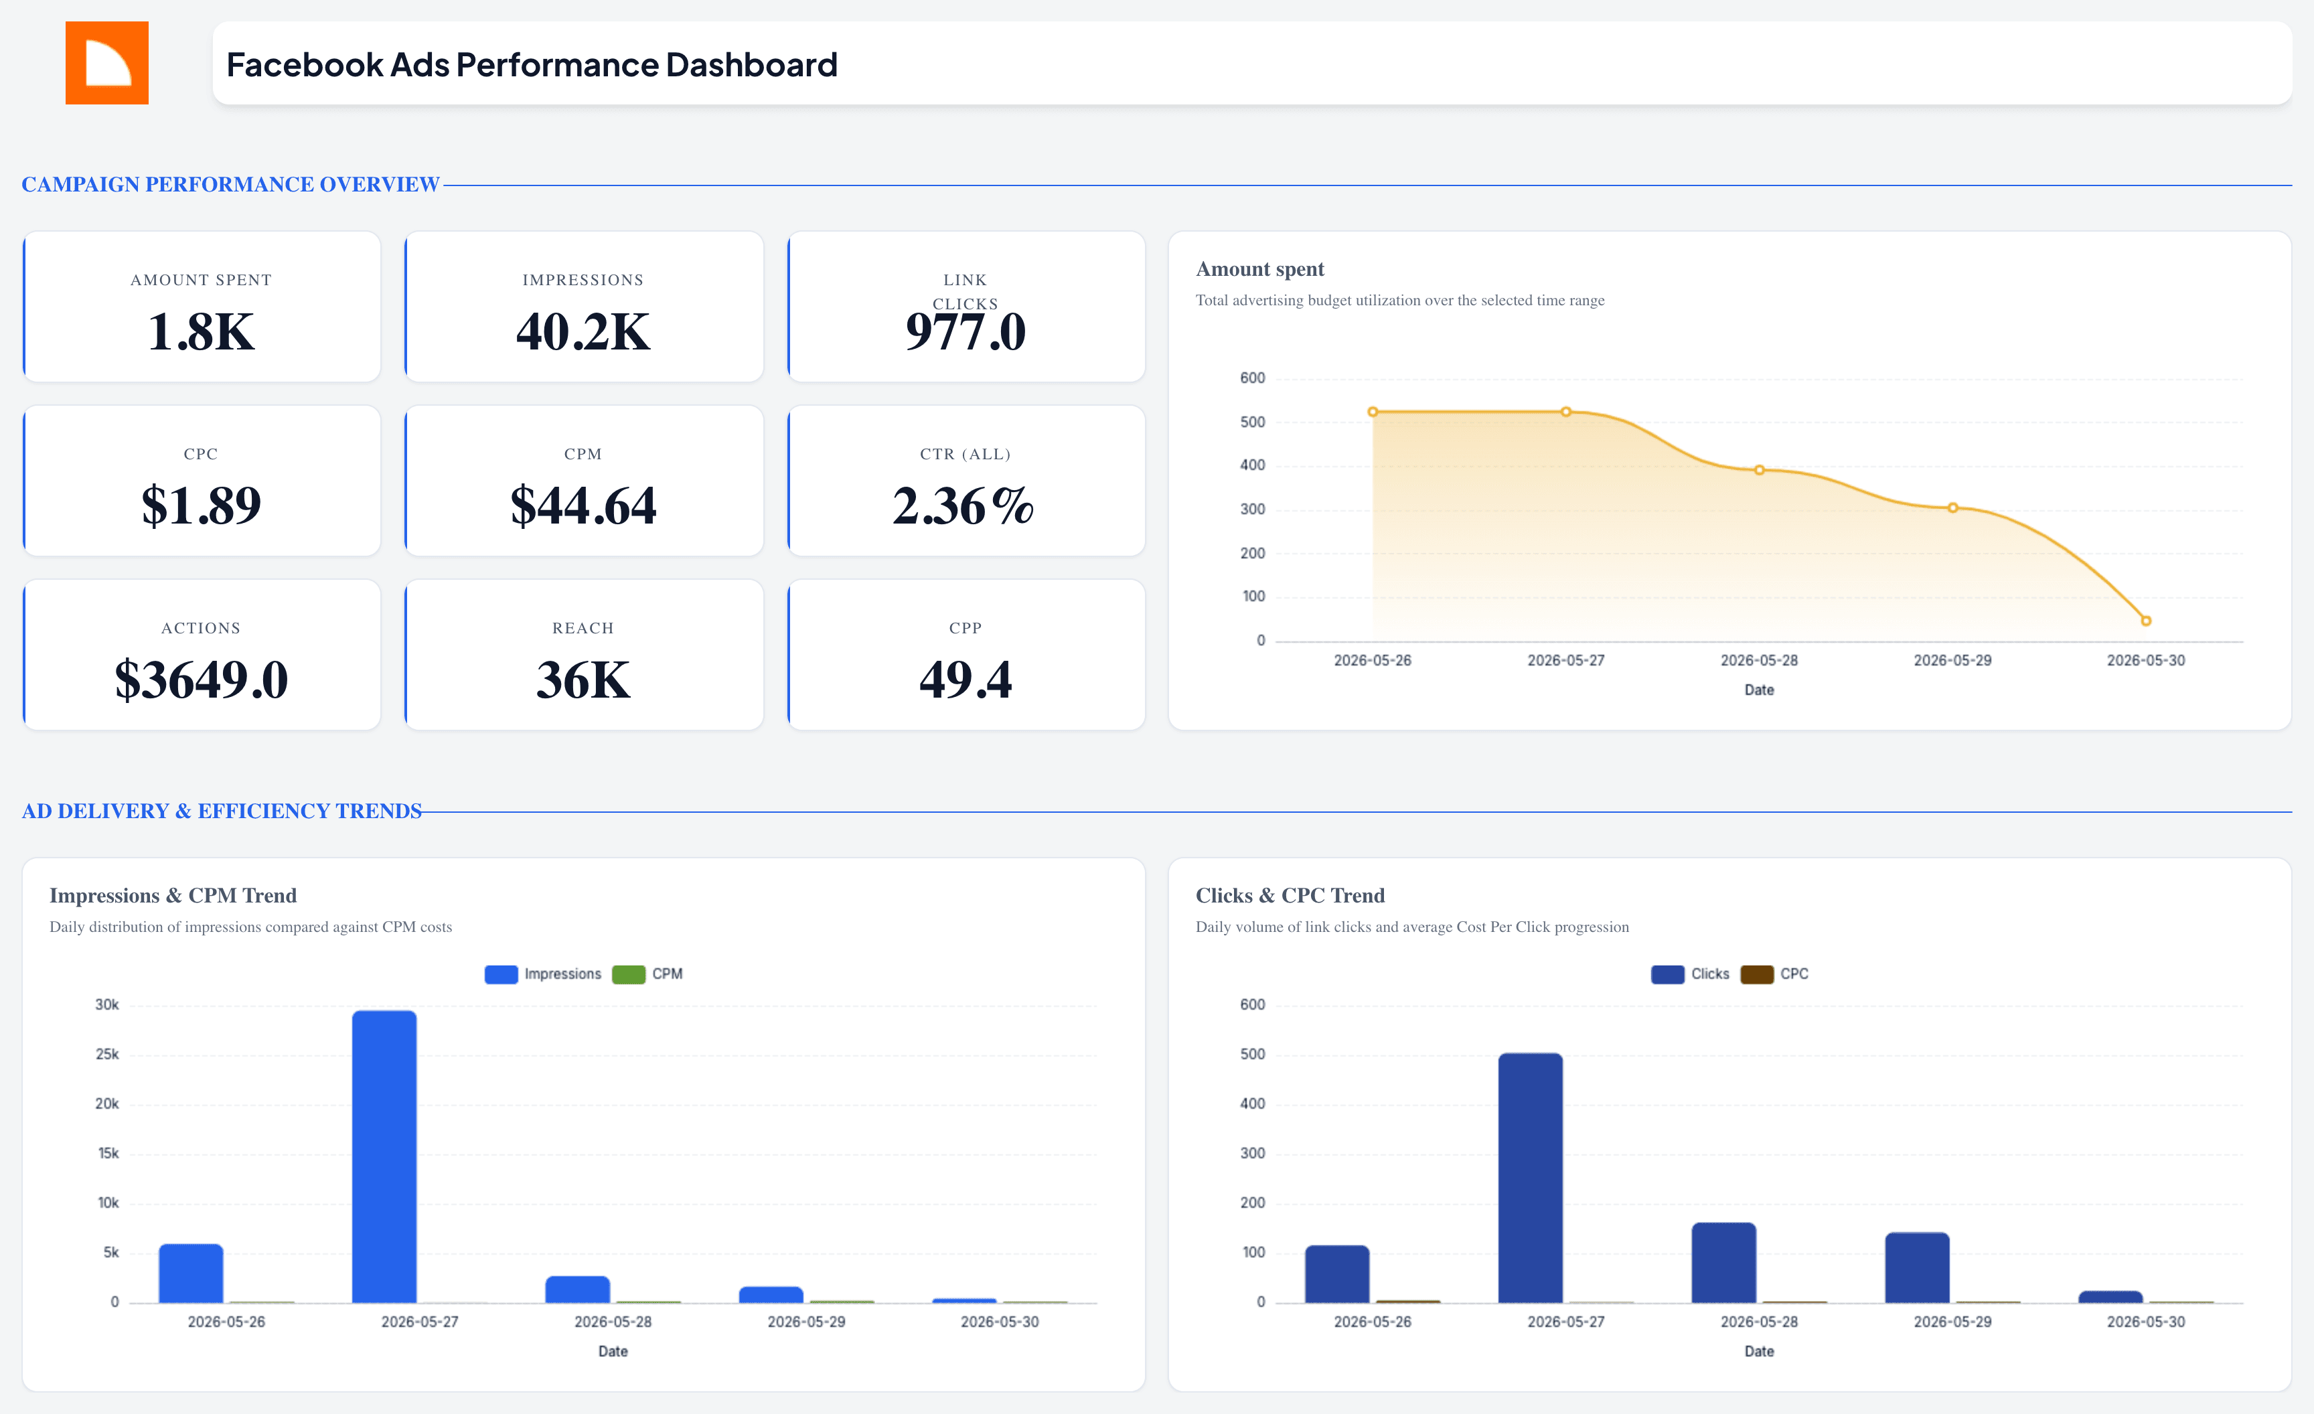Screen dimensions: 2314x1414
Task: Toggle the brown CPC legend swatch
Action: (x=1757, y=975)
